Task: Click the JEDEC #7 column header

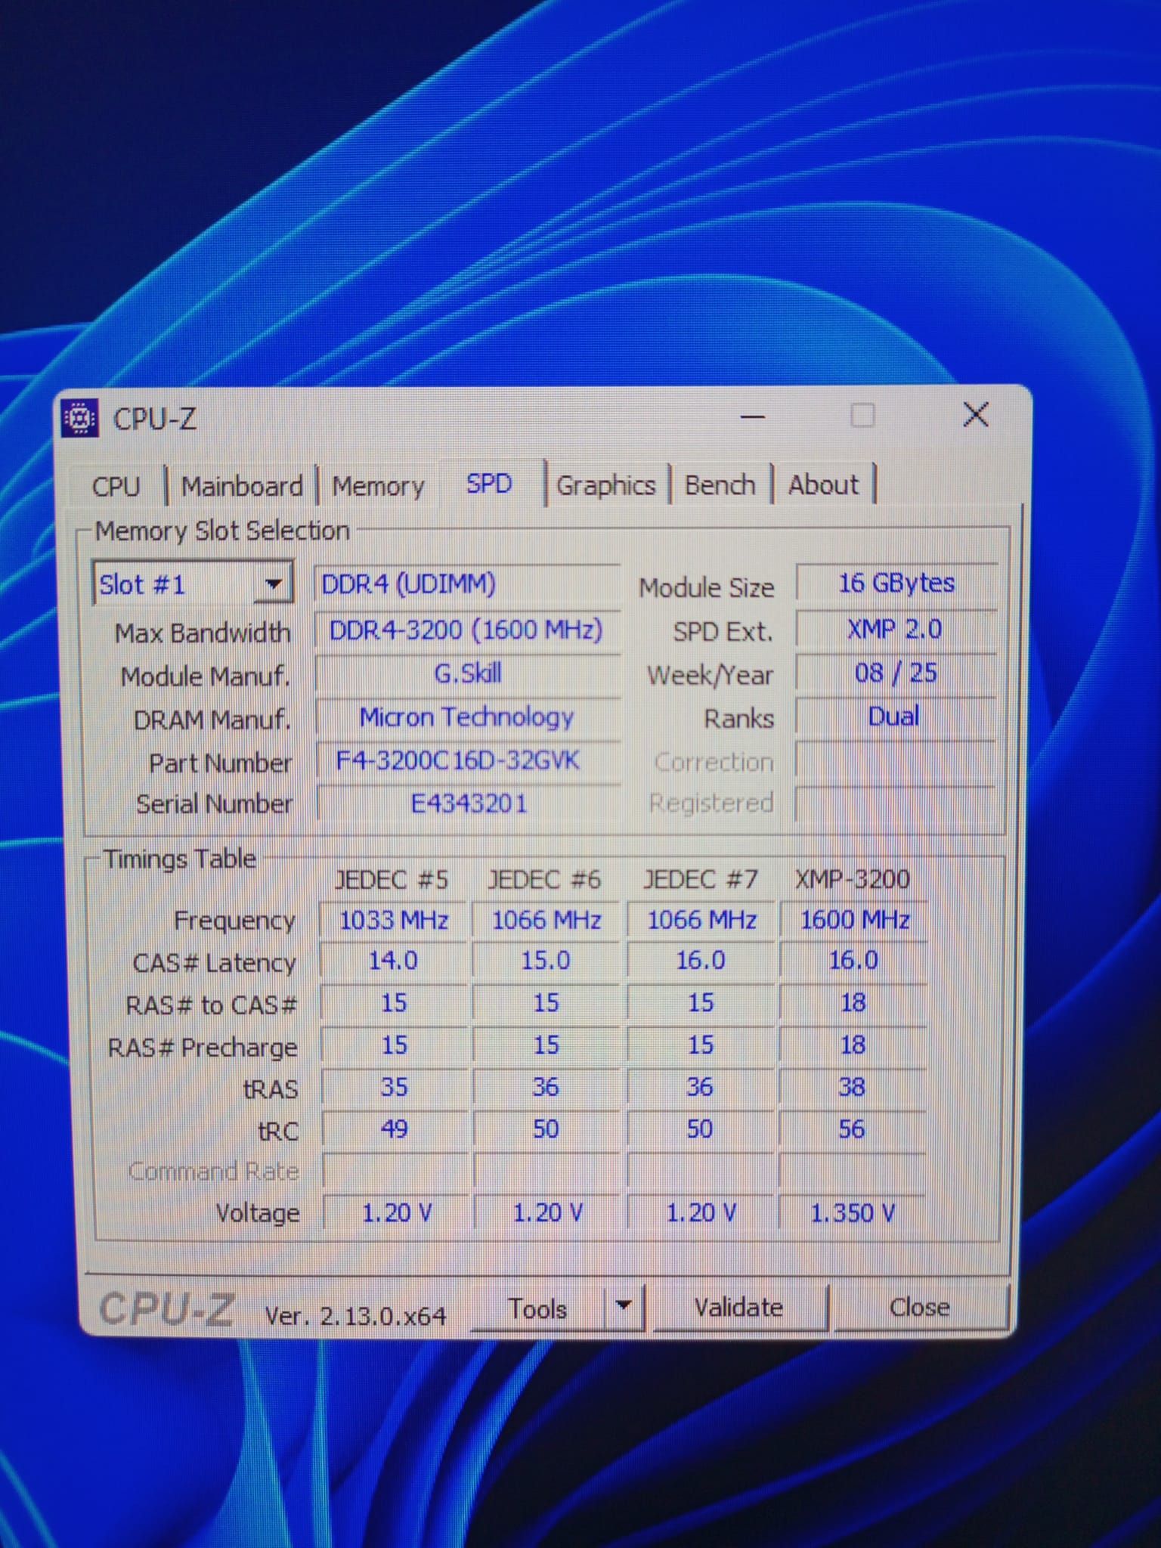Action: click(x=700, y=879)
